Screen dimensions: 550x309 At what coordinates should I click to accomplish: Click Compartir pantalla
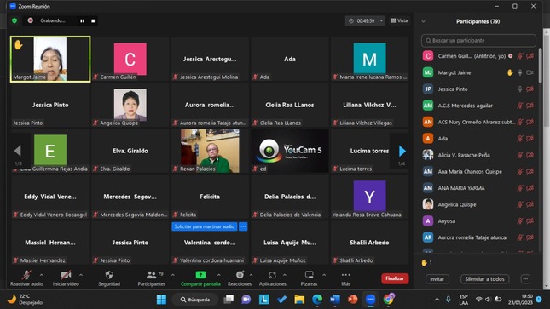tap(200, 278)
